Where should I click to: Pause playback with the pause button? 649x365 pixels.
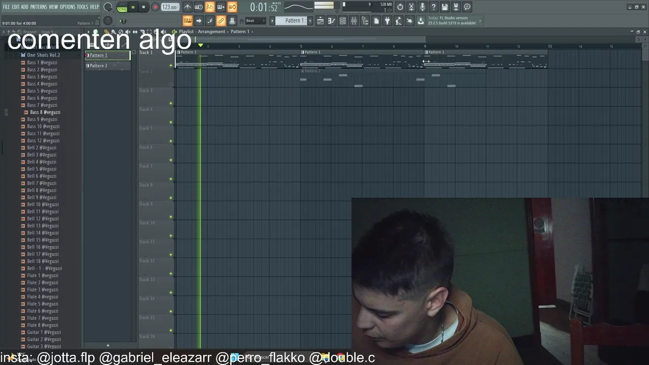[x=133, y=7]
